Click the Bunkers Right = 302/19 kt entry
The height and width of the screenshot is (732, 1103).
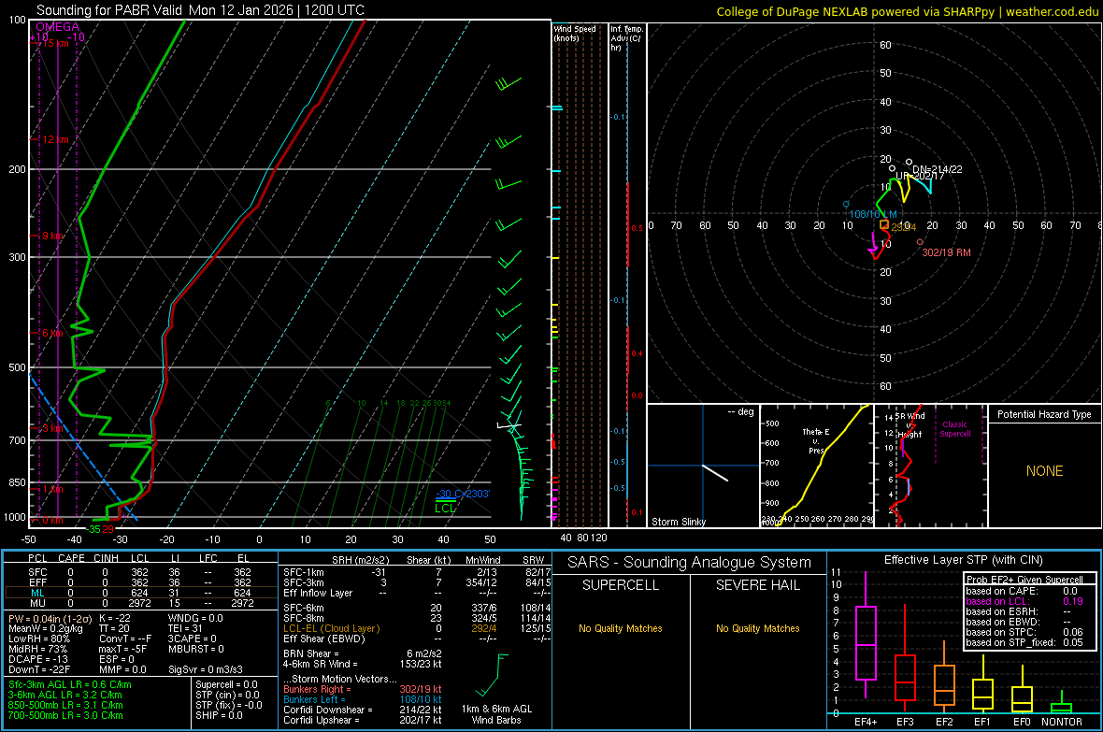pos(363,689)
